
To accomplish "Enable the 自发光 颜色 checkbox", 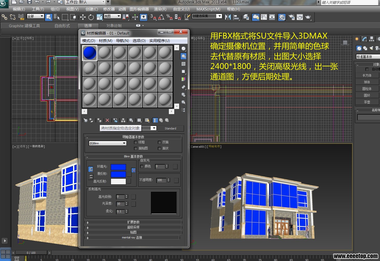I will (142, 166).
